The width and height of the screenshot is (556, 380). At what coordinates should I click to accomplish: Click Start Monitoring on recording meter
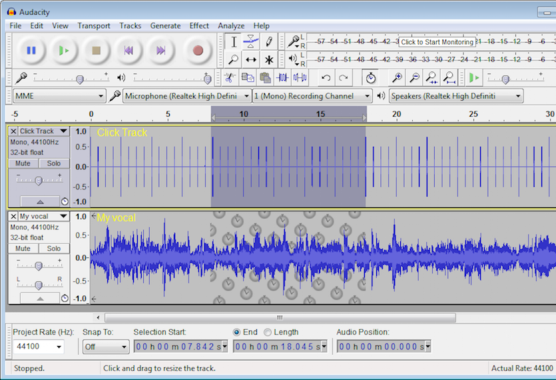tap(437, 42)
